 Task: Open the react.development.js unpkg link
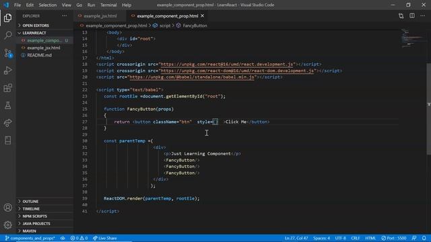click(x=227, y=65)
